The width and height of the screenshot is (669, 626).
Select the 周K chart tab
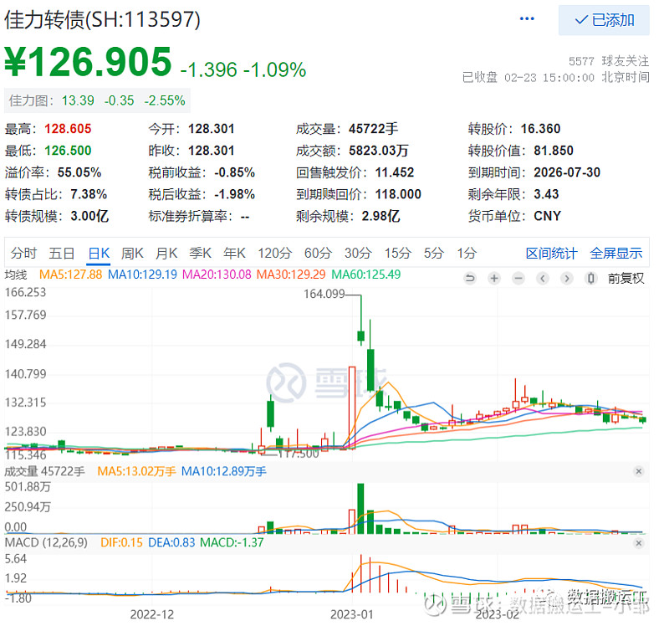(132, 254)
